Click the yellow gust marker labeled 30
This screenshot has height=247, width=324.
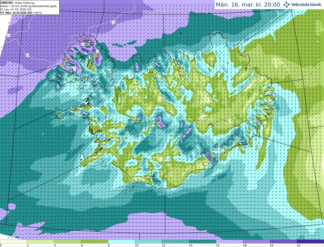click(66, 59)
